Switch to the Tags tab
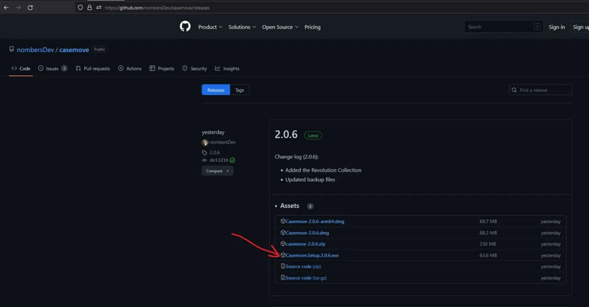589x307 pixels. pyautogui.click(x=240, y=90)
